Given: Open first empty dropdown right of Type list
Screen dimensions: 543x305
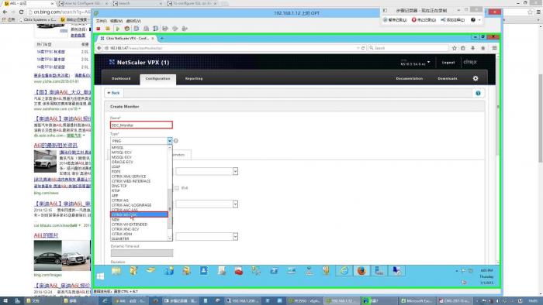Looking at the screenshot, I should [x=206, y=171].
